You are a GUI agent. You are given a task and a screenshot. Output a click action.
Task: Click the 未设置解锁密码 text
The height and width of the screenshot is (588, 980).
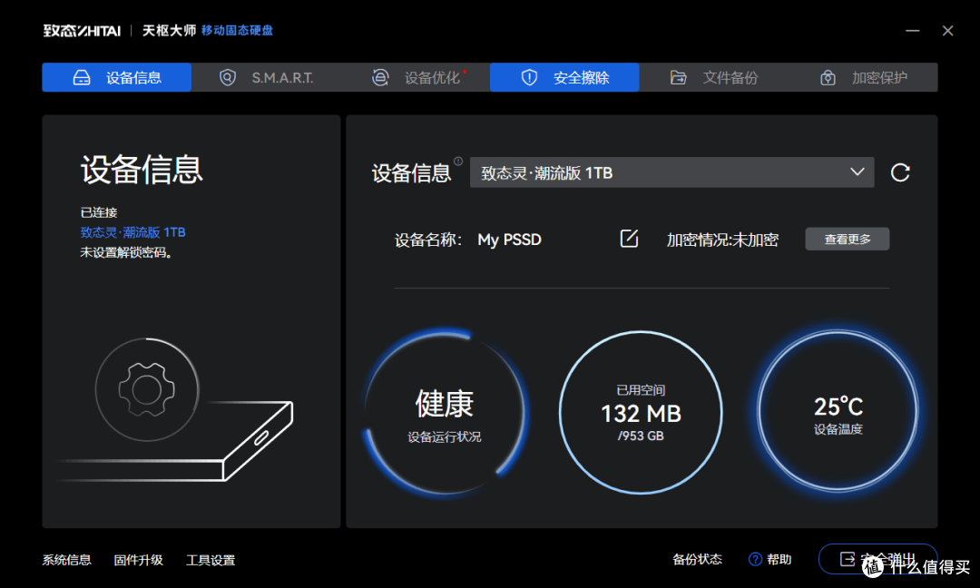point(126,252)
